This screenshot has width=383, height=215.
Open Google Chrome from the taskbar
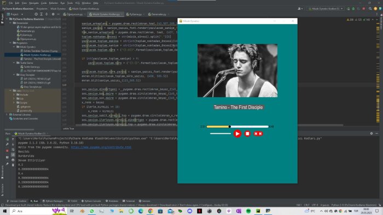[x=150, y=211]
